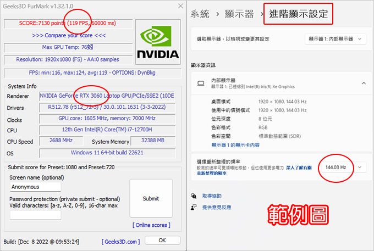This screenshot has width=374, height=251.
Task: Open the Get help (取得協助) link
Action: click(212, 196)
